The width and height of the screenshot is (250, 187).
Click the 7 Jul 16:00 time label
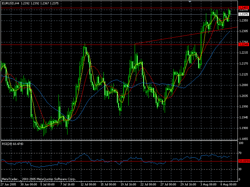(x=67, y=185)
